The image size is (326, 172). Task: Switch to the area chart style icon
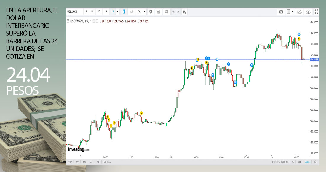(131, 12)
